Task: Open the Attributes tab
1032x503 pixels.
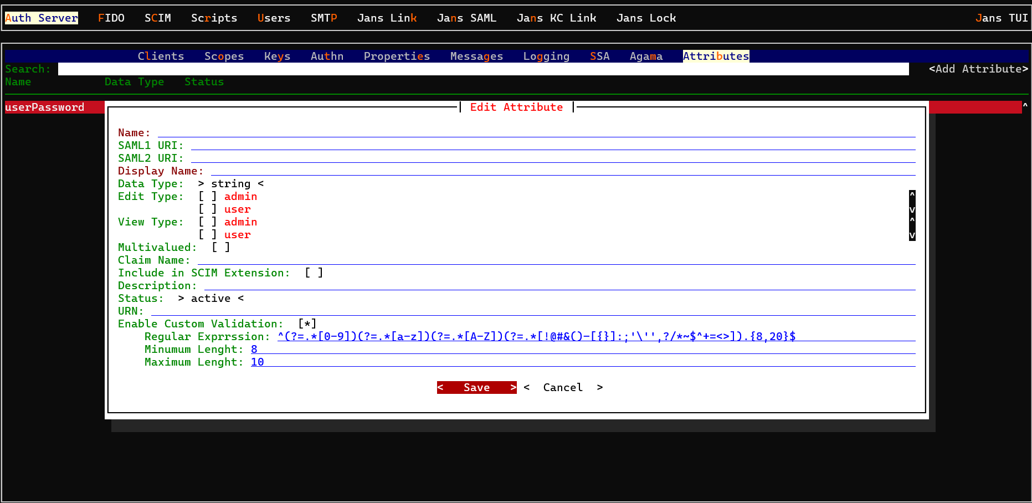Action: pyautogui.click(x=716, y=56)
